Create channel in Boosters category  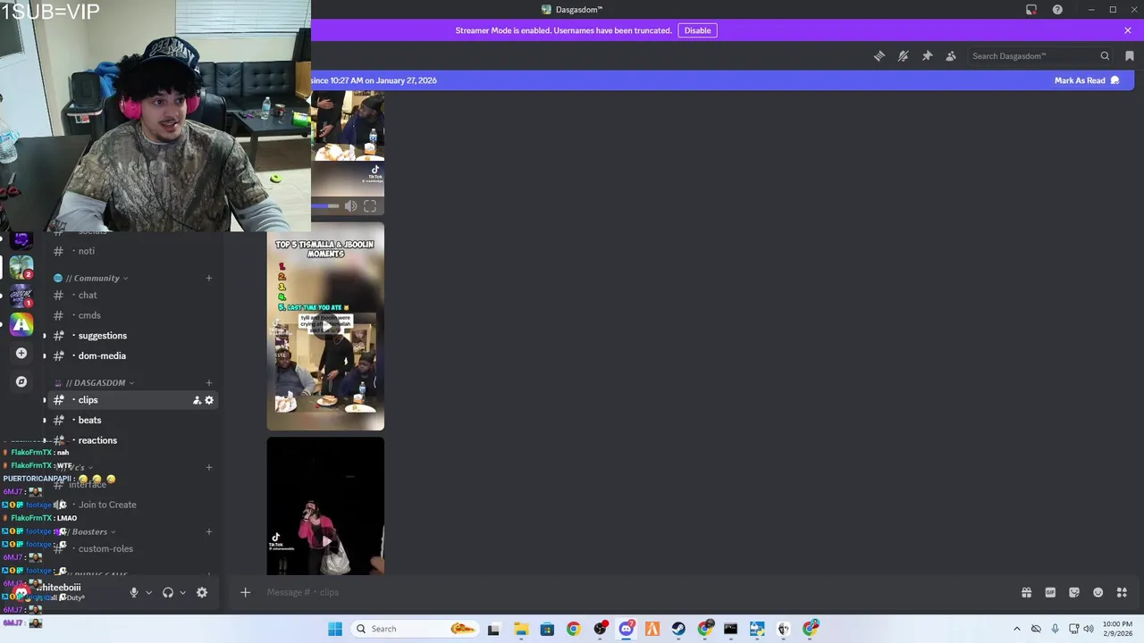tap(209, 531)
